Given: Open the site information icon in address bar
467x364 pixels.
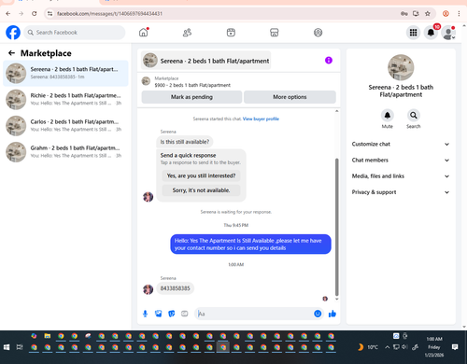Looking at the screenshot, I should 50,13.
